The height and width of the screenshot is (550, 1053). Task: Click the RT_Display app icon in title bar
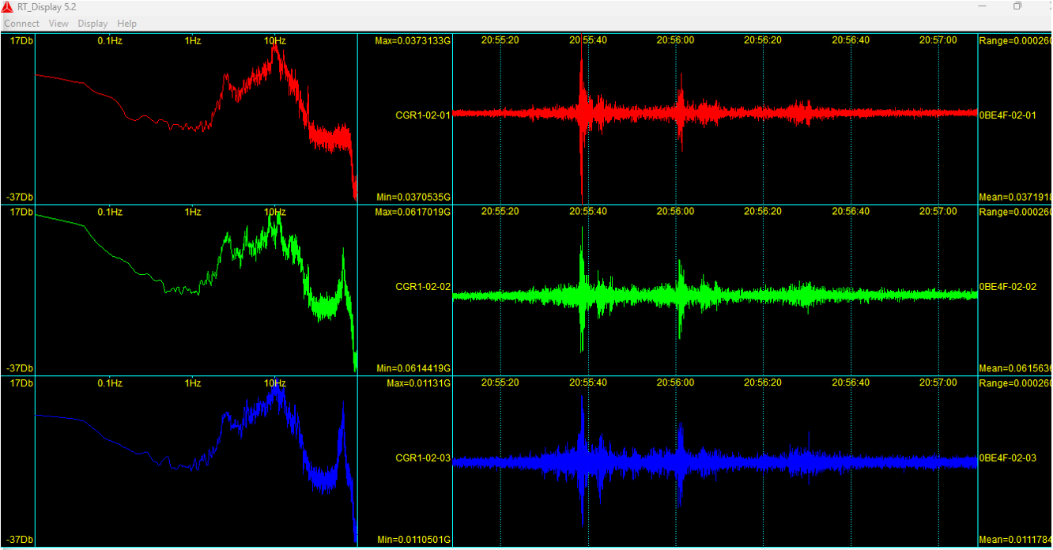(7, 6)
